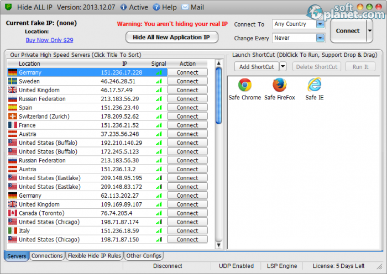
Task: Connect to the Italy server 151.236.18.59
Action: (187, 230)
